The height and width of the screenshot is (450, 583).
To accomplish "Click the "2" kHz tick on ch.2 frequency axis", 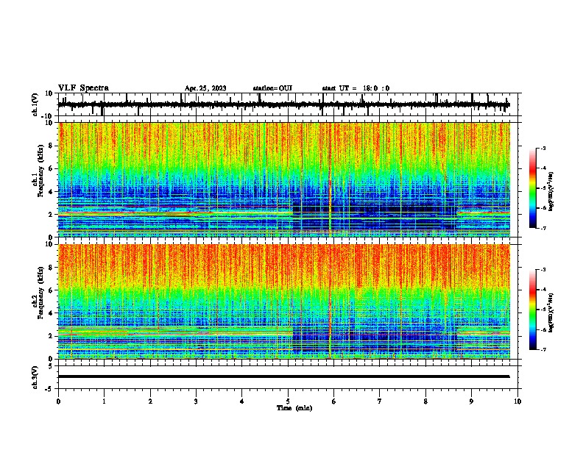I will (51, 336).
